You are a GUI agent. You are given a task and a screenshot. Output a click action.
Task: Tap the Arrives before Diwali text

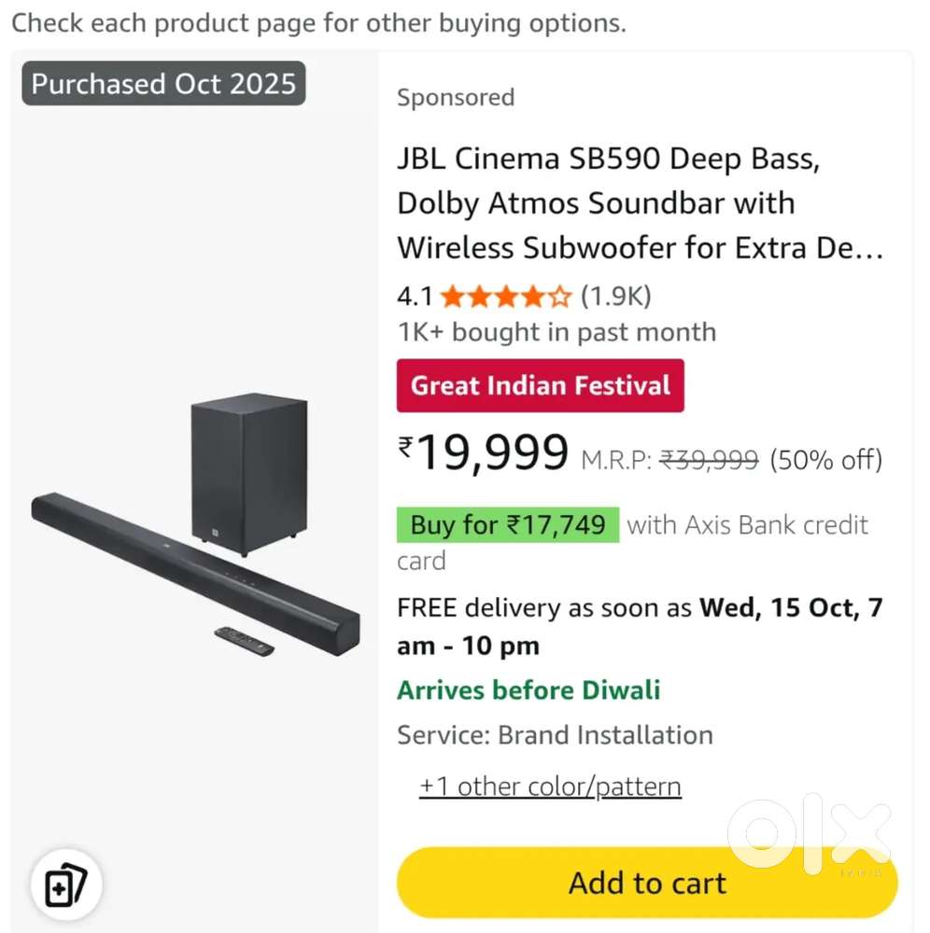[528, 690]
